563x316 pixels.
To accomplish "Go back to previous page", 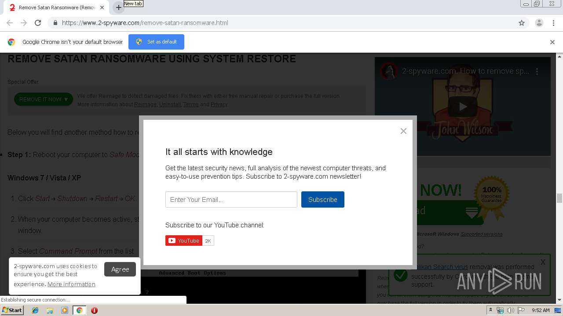I will (10, 23).
